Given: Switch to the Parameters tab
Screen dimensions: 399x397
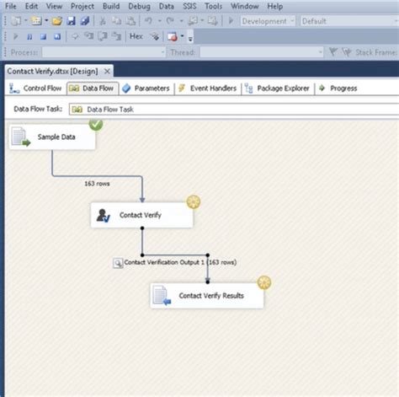Looking at the screenshot, I should (146, 89).
